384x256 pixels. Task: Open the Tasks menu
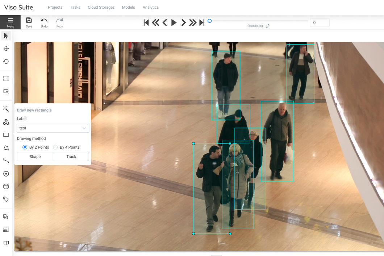75,7
